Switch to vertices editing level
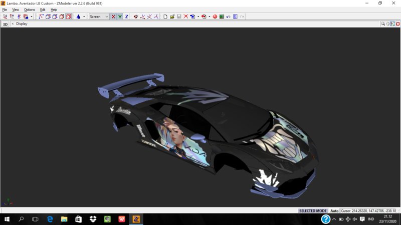401x225 pixels. click(x=41, y=16)
